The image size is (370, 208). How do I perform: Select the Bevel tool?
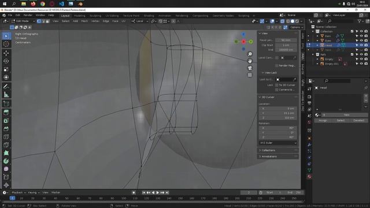pyautogui.click(x=6, y=129)
